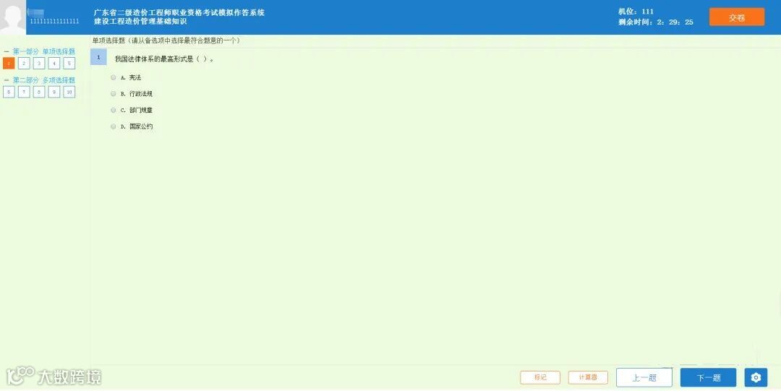Open the settings gear icon

tap(756, 377)
